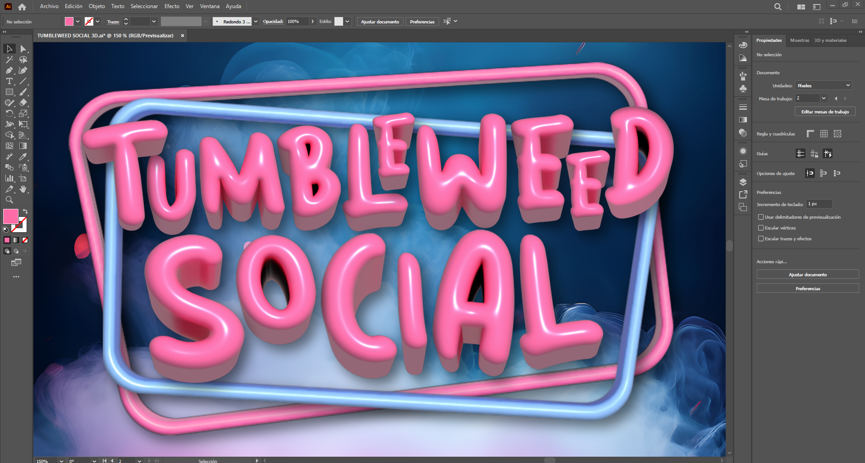Enable Escalar vértices checkbox

(761, 228)
